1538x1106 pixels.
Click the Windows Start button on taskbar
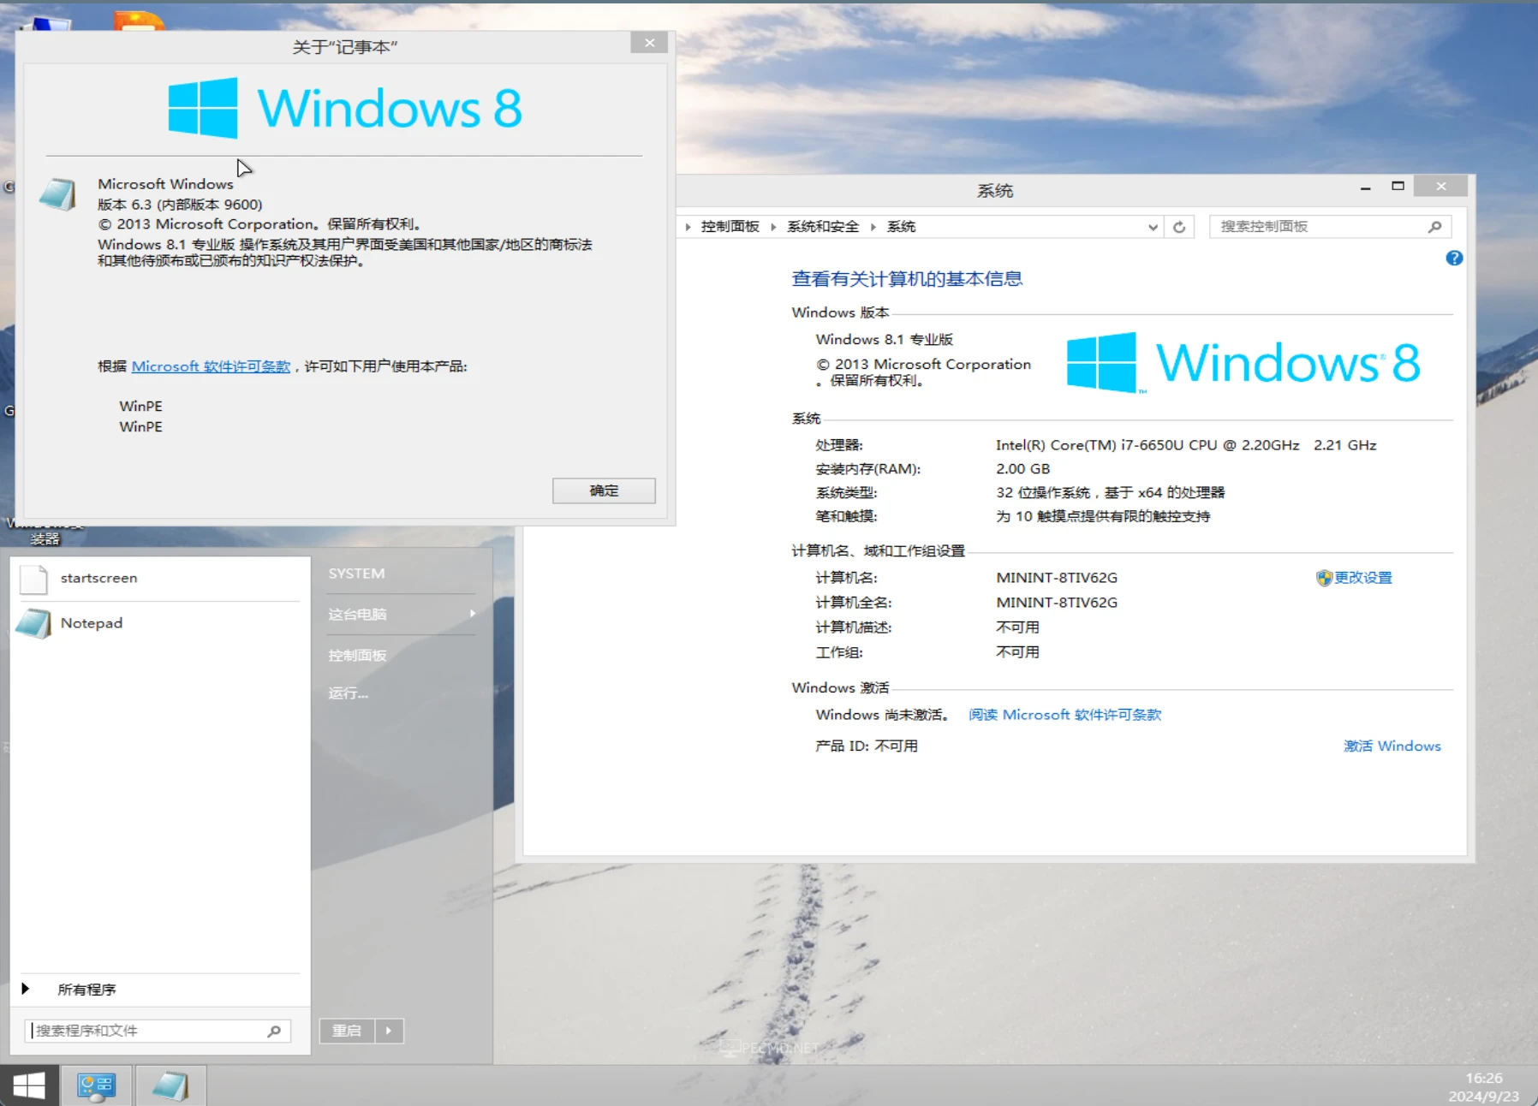[29, 1085]
